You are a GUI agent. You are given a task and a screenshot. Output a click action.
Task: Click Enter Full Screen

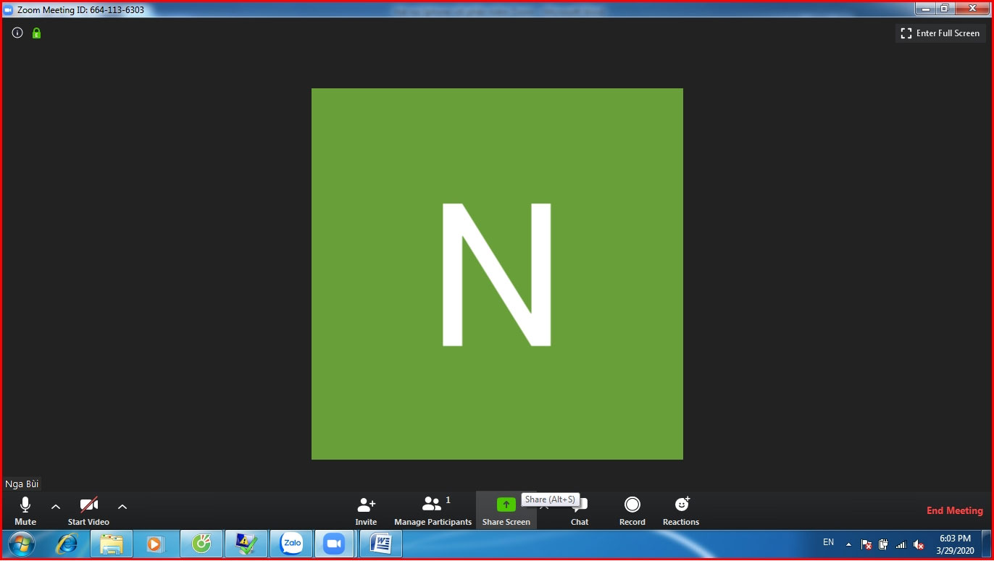(x=940, y=33)
